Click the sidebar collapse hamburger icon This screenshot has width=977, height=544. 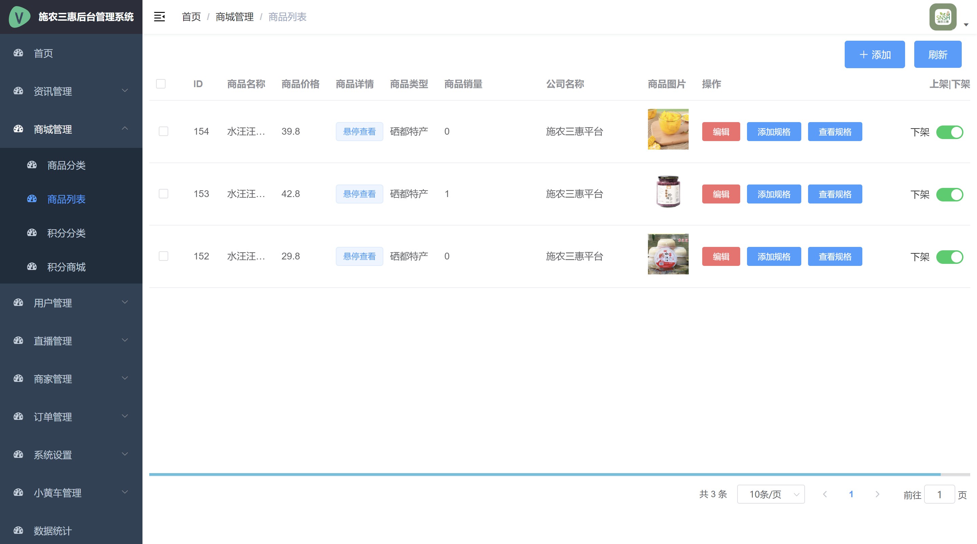point(159,17)
